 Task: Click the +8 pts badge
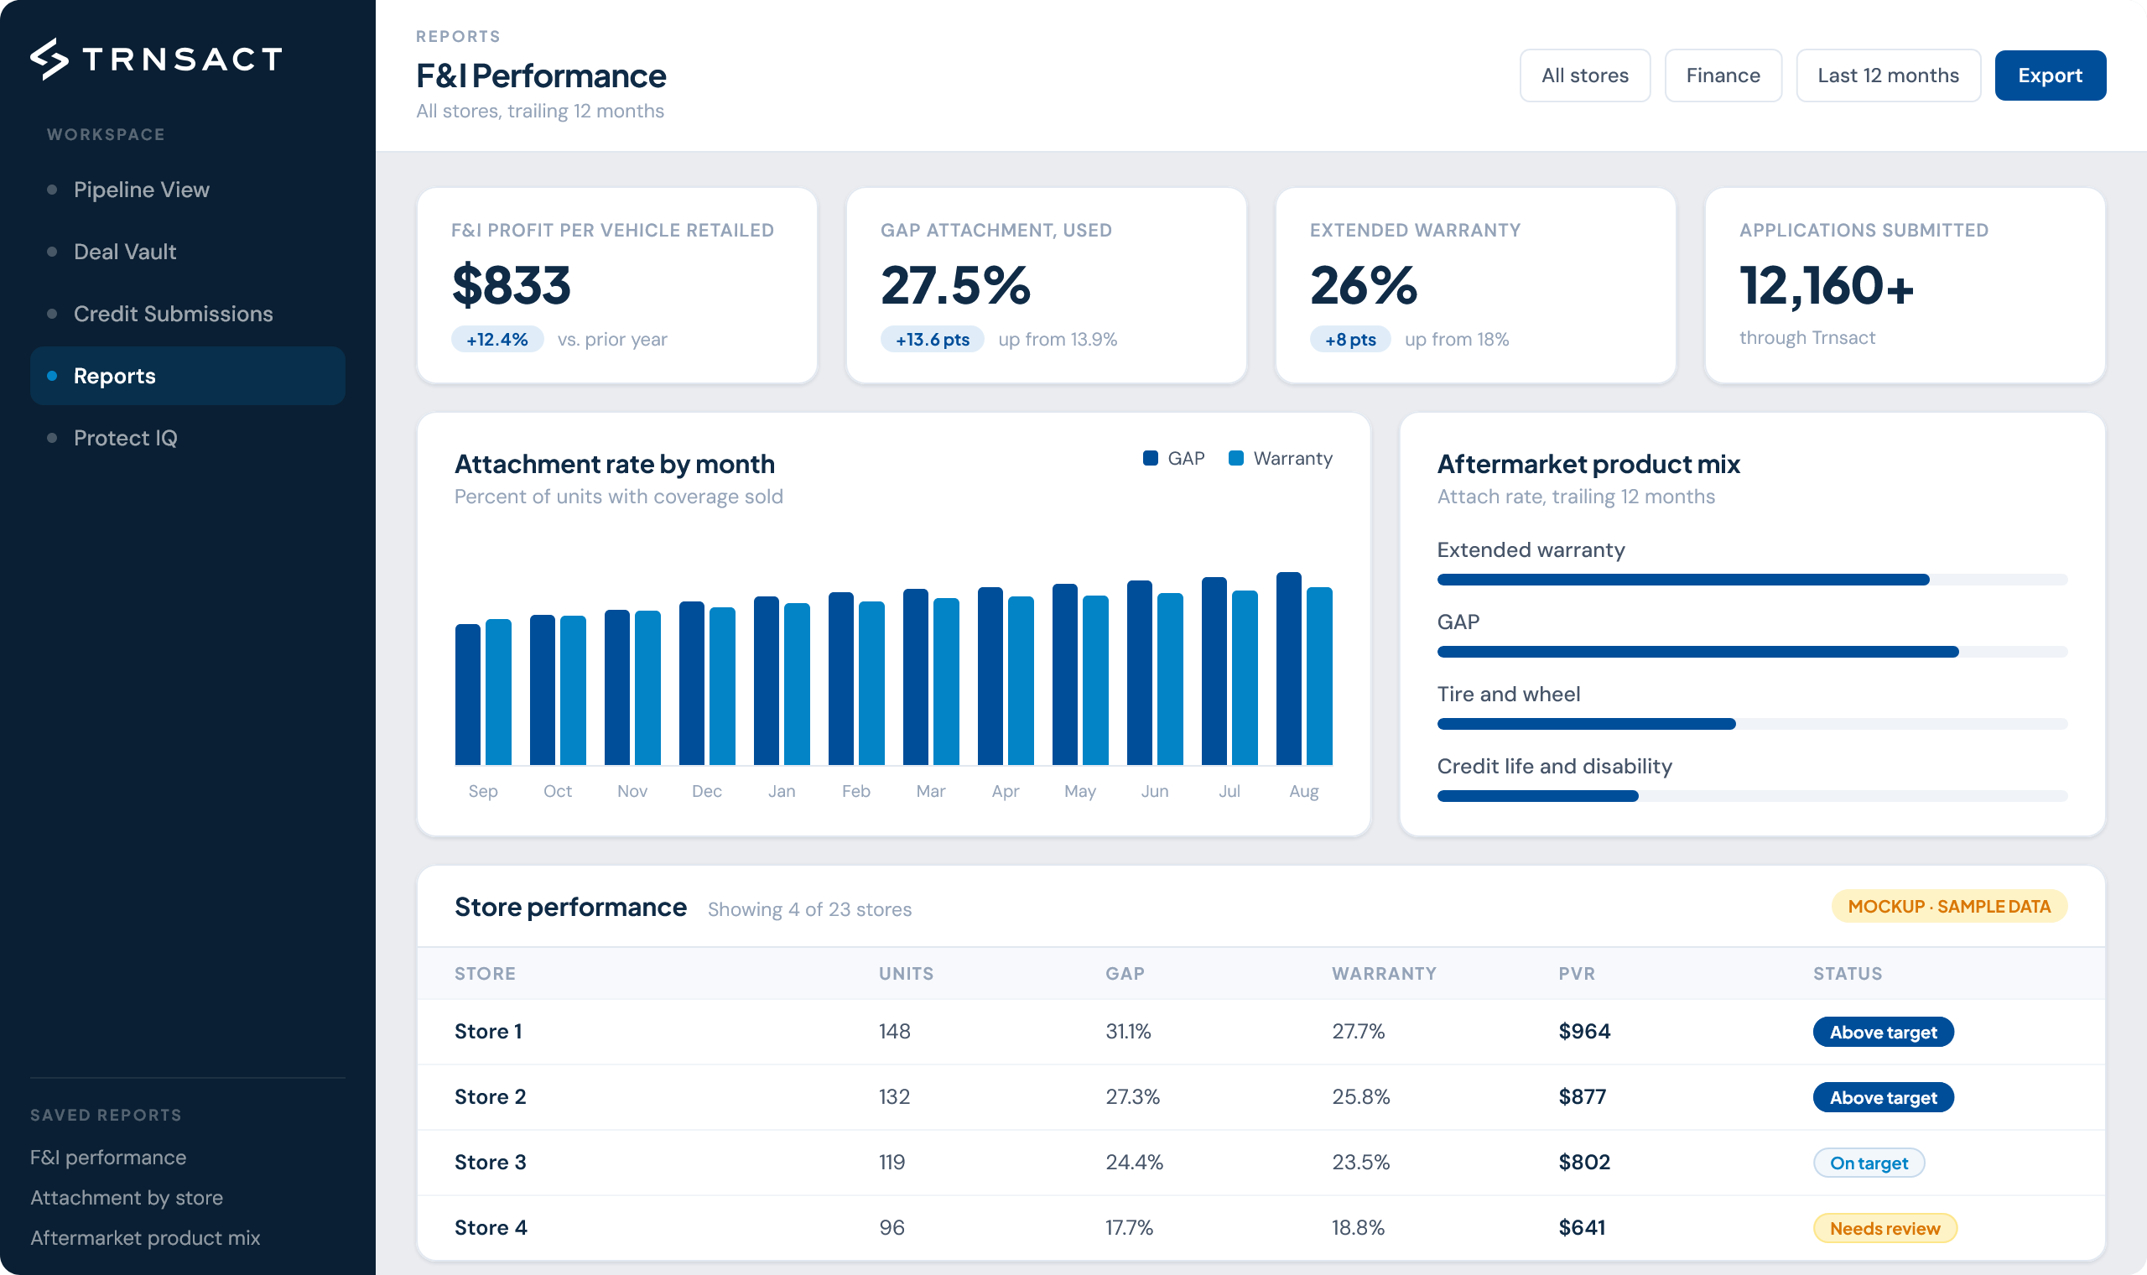[1350, 340]
